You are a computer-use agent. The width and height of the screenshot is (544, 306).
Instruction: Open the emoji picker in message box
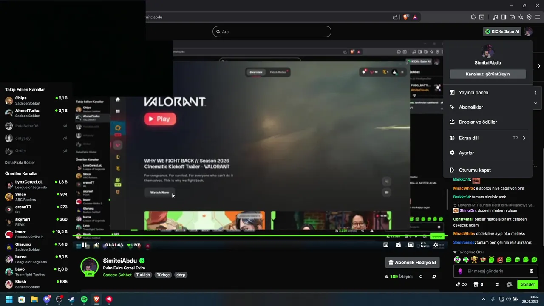(x=532, y=271)
